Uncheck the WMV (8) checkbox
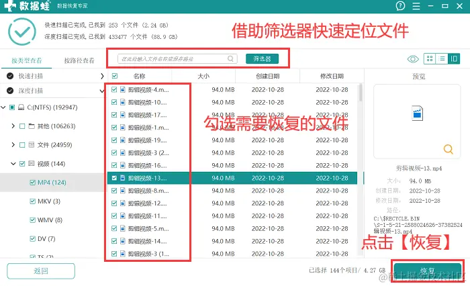The width and height of the screenshot is (470, 286). pyautogui.click(x=33, y=220)
